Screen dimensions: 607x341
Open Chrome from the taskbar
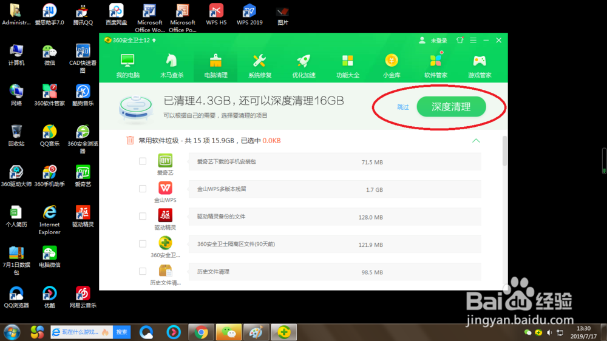coord(201,332)
